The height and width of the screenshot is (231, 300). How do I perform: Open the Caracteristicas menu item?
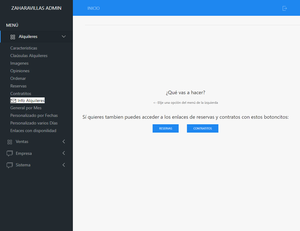[x=24, y=48]
